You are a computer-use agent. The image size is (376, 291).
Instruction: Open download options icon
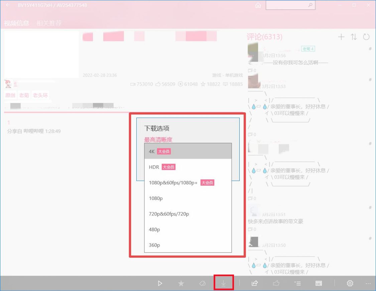[224, 283]
